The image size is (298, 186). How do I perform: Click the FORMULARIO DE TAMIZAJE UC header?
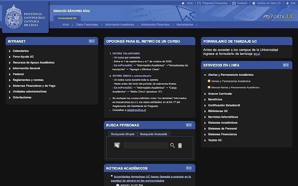(230, 41)
